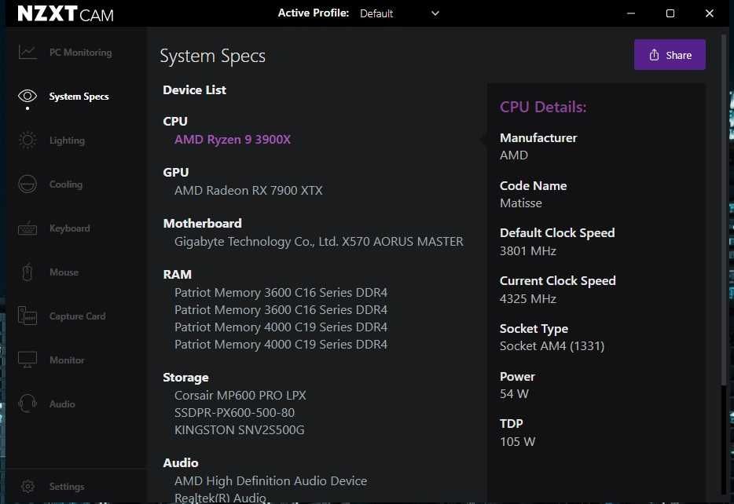734x504 pixels.
Task: Open the Mouse section
Action: point(64,272)
